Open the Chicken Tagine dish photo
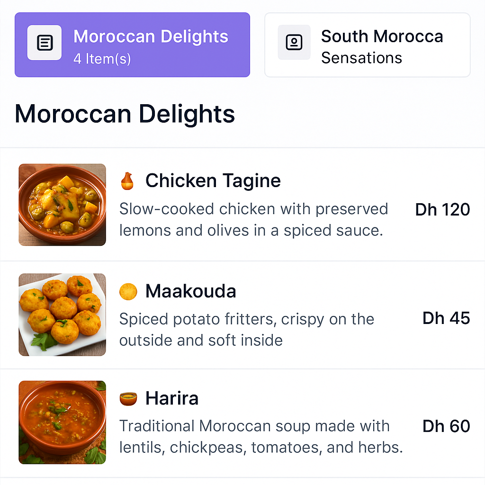 (63, 205)
